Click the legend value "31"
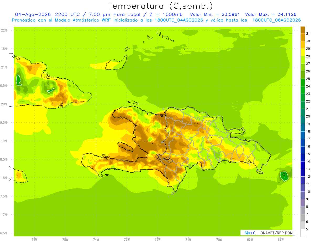 [308, 34]
